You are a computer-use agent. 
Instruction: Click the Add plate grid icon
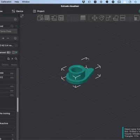point(47,18)
